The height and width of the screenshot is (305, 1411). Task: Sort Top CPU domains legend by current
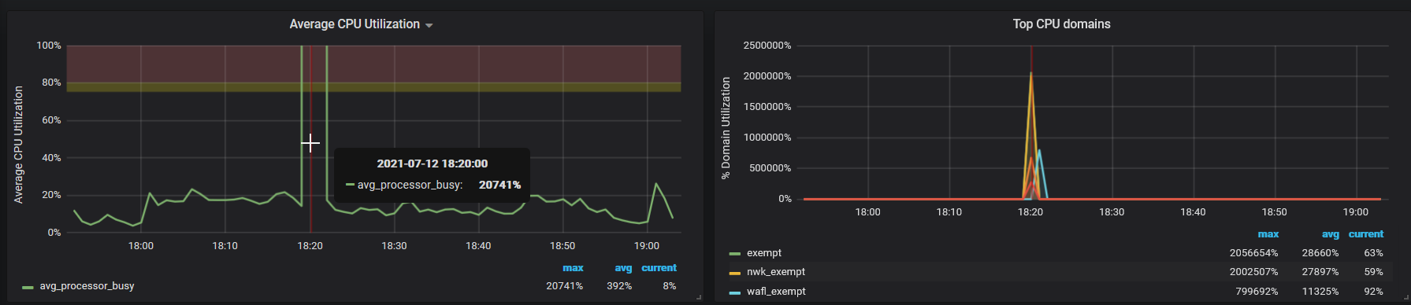(1366, 234)
